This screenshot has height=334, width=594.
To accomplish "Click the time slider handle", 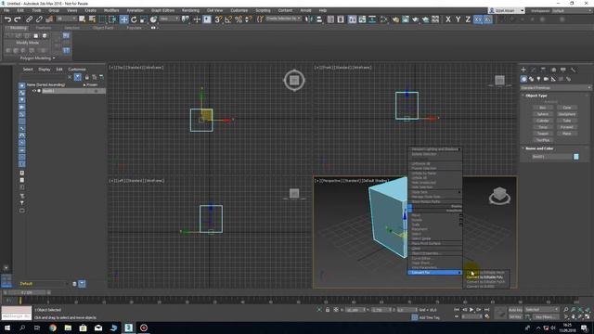I will pos(27,292).
